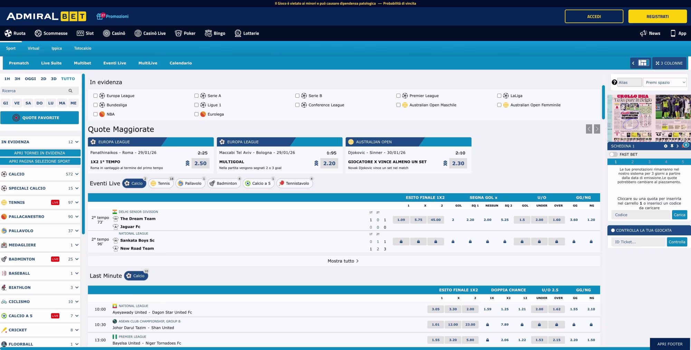Click APRI TORNEI IN EVIDENZA button

tap(40, 153)
